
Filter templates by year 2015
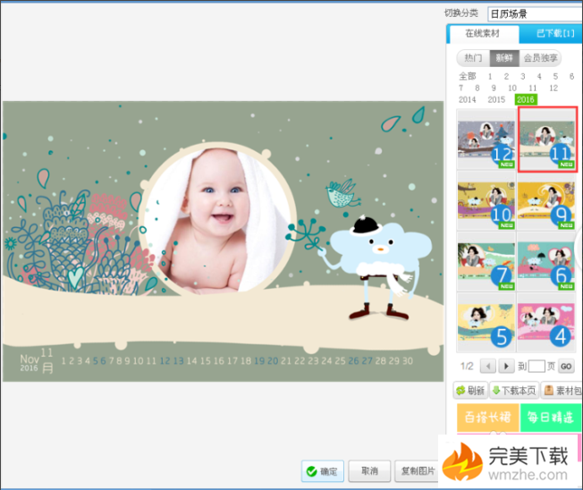[x=496, y=99]
